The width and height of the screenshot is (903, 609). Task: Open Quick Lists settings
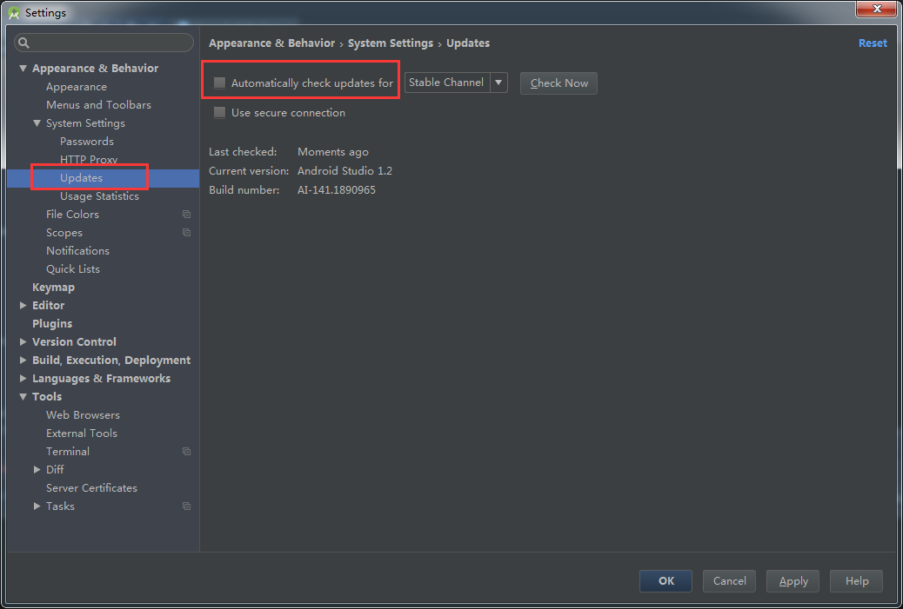click(x=73, y=269)
